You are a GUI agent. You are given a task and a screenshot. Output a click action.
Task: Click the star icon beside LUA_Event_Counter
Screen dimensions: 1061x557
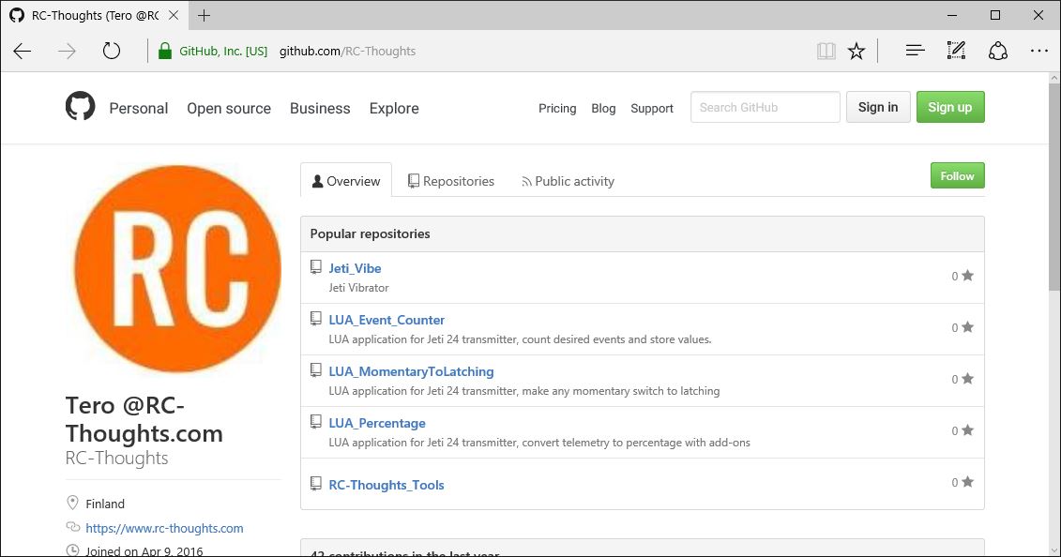click(x=967, y=327)
